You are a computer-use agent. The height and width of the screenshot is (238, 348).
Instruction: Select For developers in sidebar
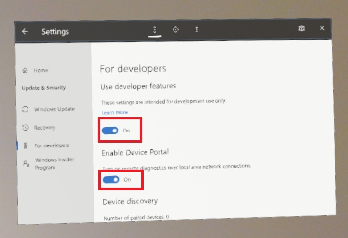(52, 145)
